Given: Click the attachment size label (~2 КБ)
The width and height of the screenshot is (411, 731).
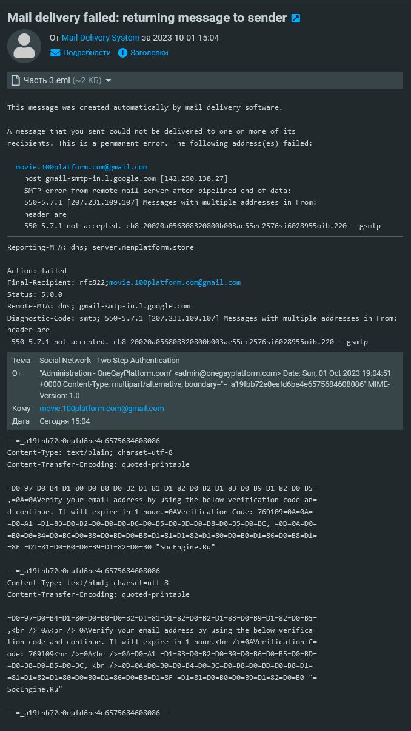Looking at the screenshot, I should pos(87,80).
